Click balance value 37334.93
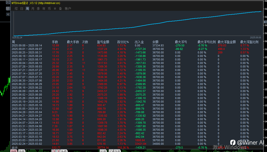Screen dimensions: 267x152 point(158,45)
